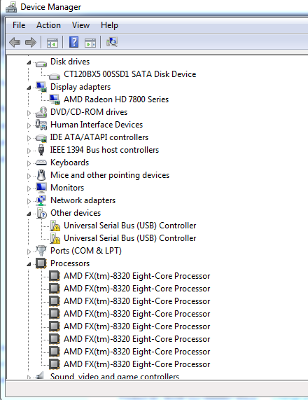Click the Display adapters category icon
The image size is (308, 400).
[41, 87]
